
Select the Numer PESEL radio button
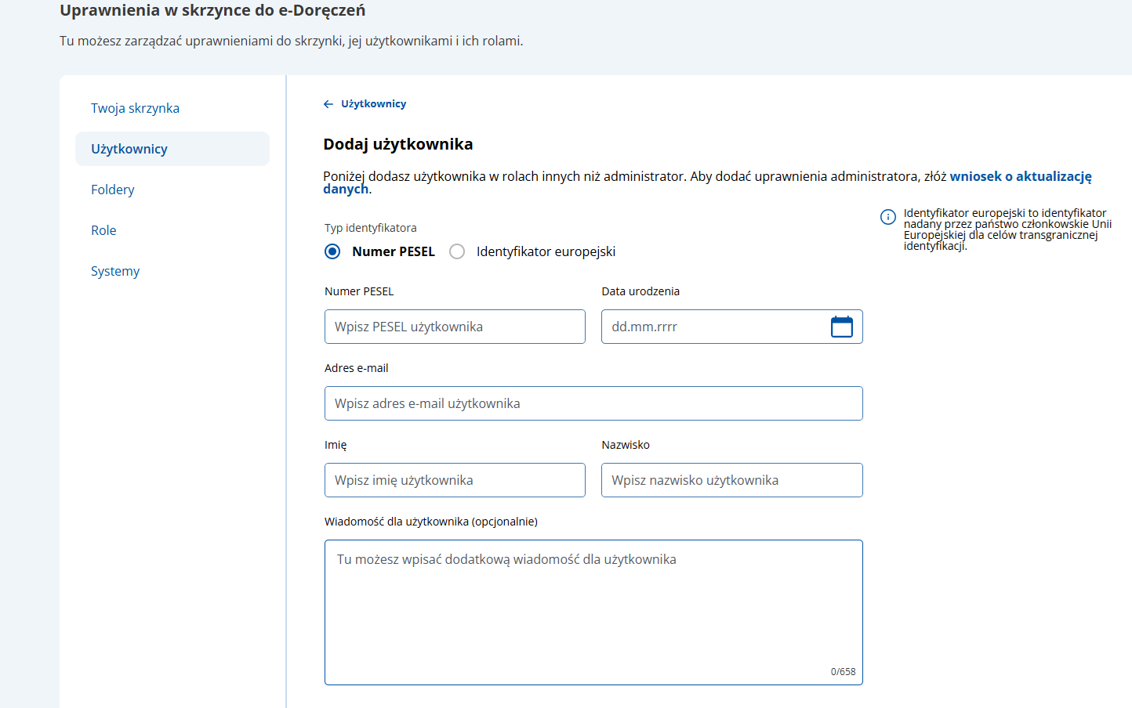[332, 251]
